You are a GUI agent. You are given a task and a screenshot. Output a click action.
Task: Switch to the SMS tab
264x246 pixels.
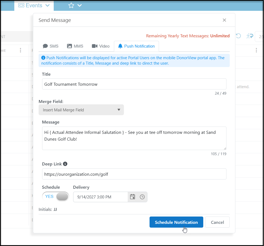(50, 46)
